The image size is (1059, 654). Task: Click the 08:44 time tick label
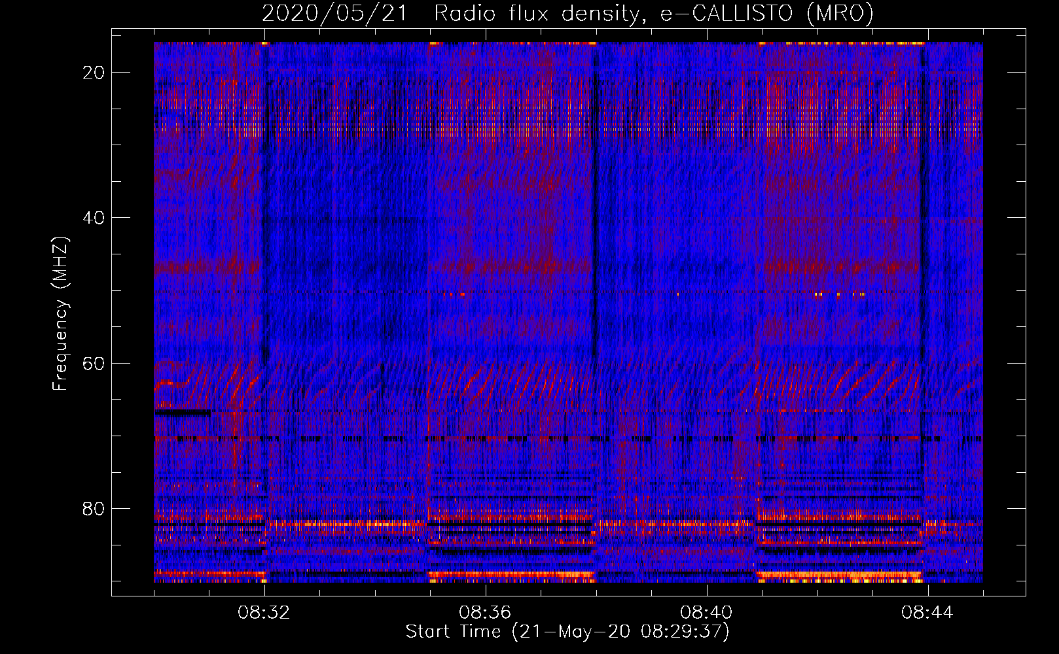(x=927, y=613)
